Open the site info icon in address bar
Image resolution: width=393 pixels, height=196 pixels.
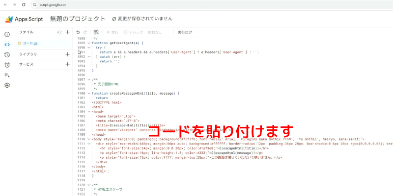pyautogui.click(x=34, y=5)
